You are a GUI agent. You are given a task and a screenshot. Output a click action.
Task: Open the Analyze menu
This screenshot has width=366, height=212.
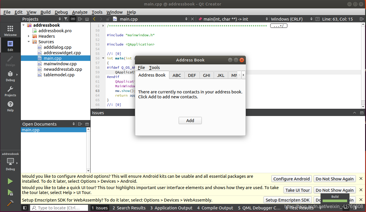tap(80, 12)
